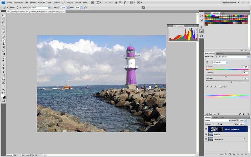Open the Modus dropdown in options bar
The image size is (251, 157).
coord(39,7)
